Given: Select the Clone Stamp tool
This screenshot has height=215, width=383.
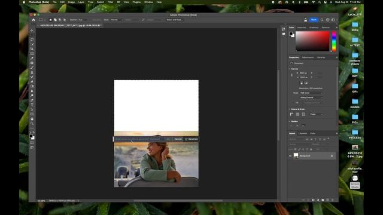Looking at the screenshot, I should tap(32, 72).
